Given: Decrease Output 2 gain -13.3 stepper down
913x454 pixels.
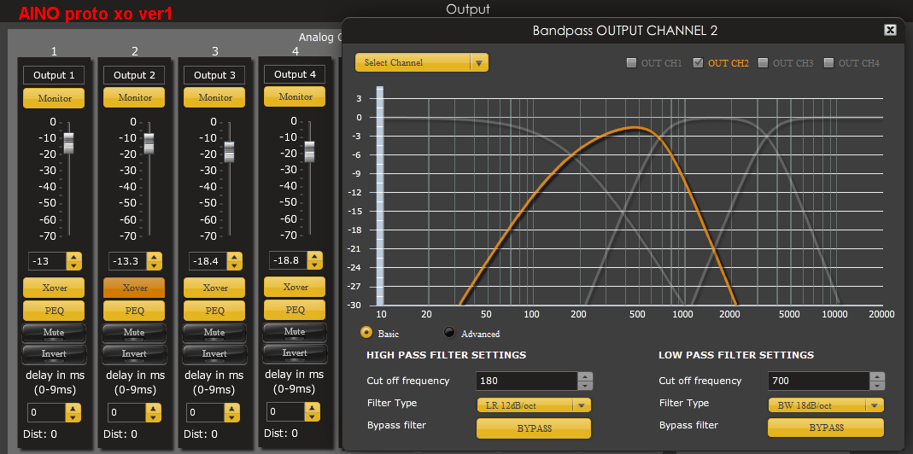Looking at the screenshot, I should (x=154, y=266).
